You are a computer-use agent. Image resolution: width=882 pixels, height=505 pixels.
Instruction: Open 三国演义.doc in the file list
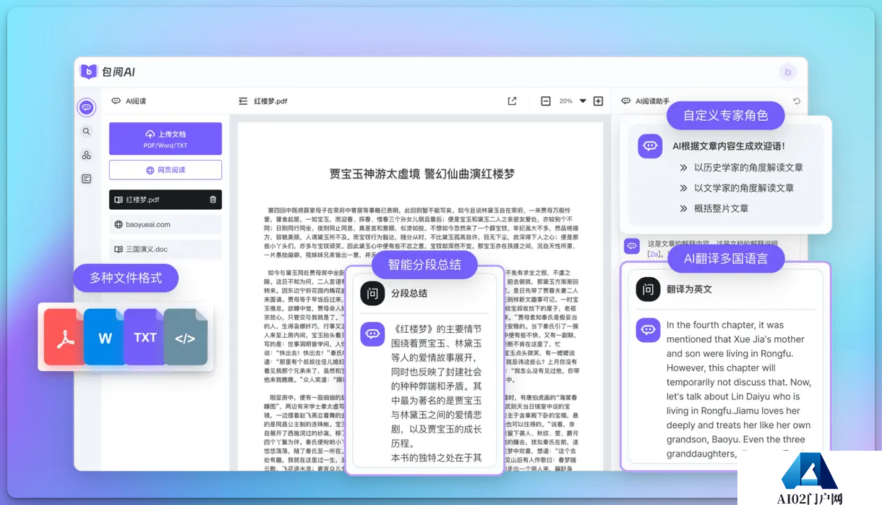coord(166,249)
